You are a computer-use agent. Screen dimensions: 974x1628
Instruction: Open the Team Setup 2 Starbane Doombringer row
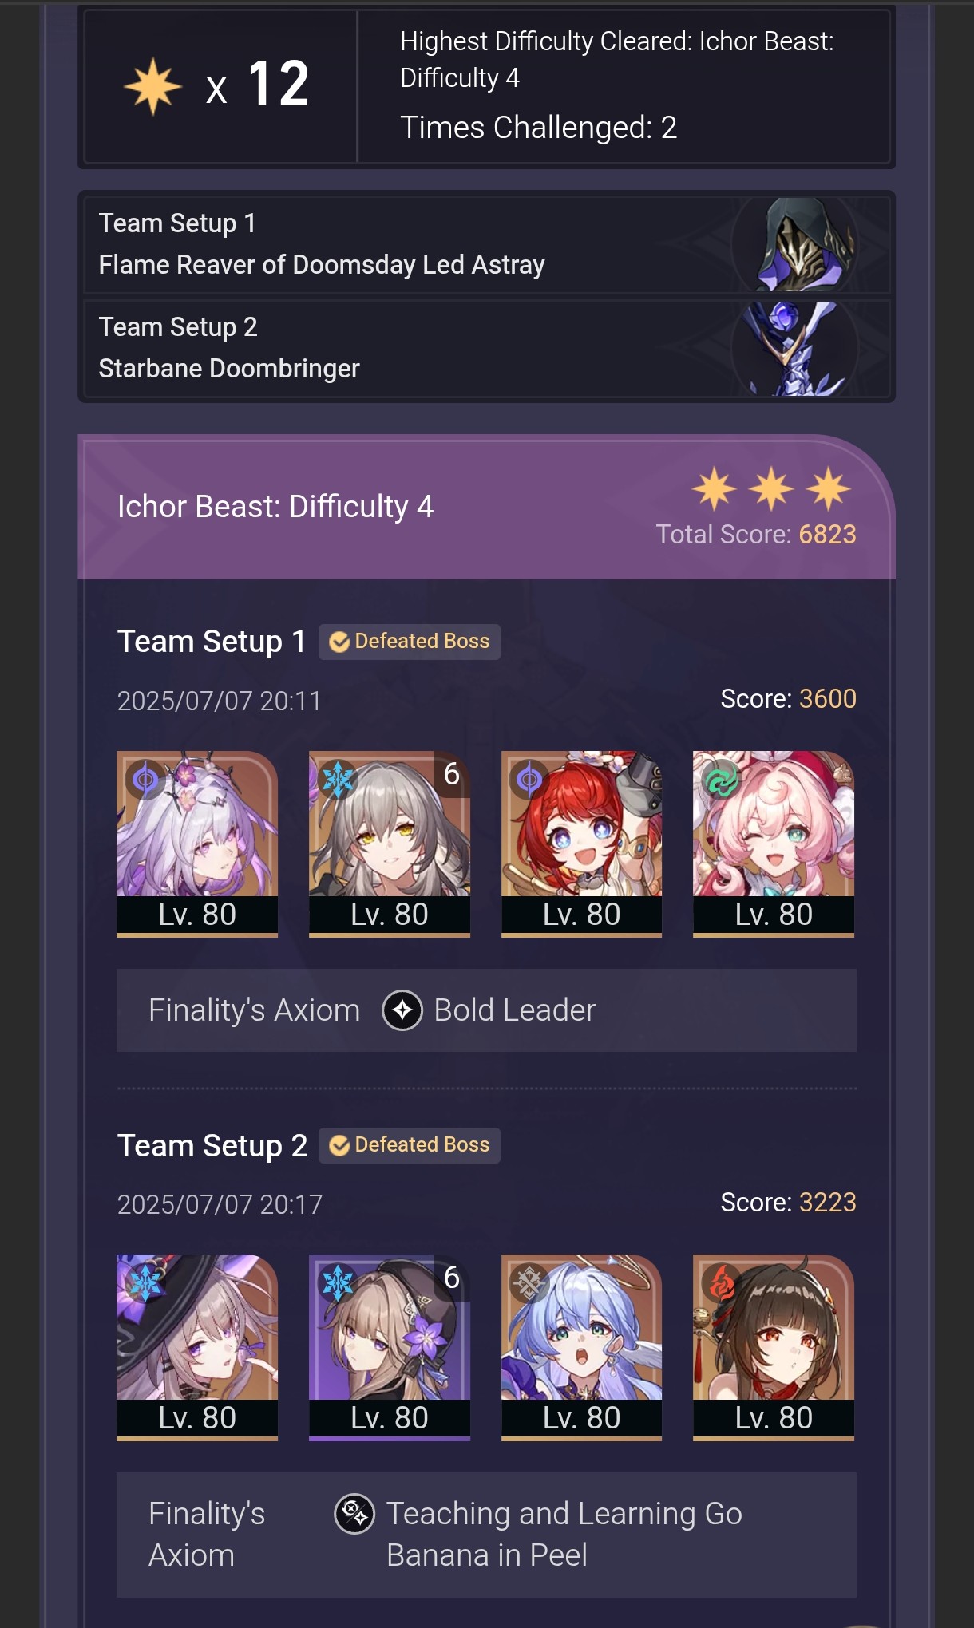click(x=486, y=348)
